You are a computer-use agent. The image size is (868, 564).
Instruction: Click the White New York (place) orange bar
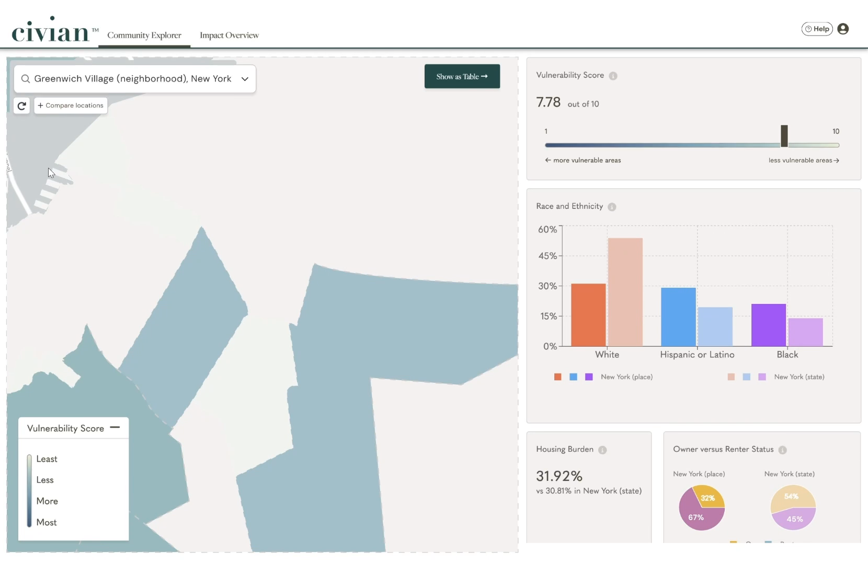[588, 315]
